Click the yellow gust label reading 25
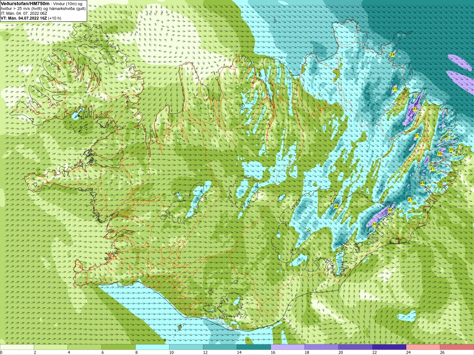 [423, 183]
